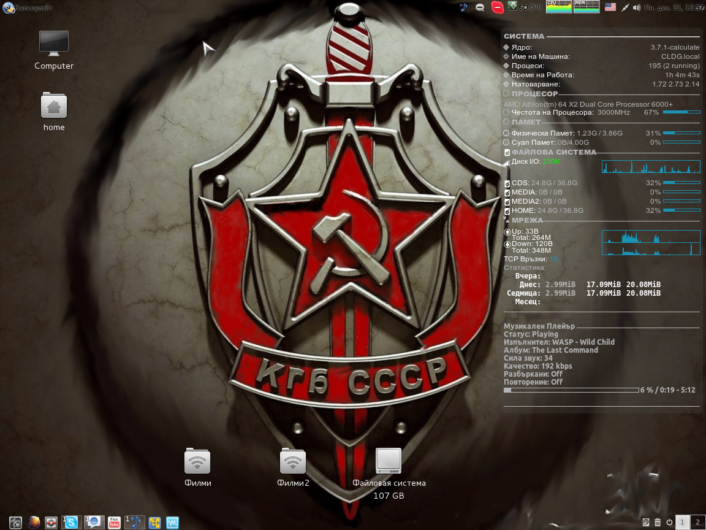
Task: Click the Процеси: 195 (2 running) row
Action: tap(602, 66)
